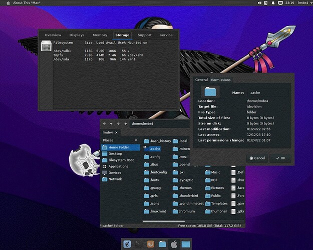Image resolution: width=313 pixels, height=250 pixels.
Task: Click the hard drive icon in Storage panel
Action: [x=46, y=46]
